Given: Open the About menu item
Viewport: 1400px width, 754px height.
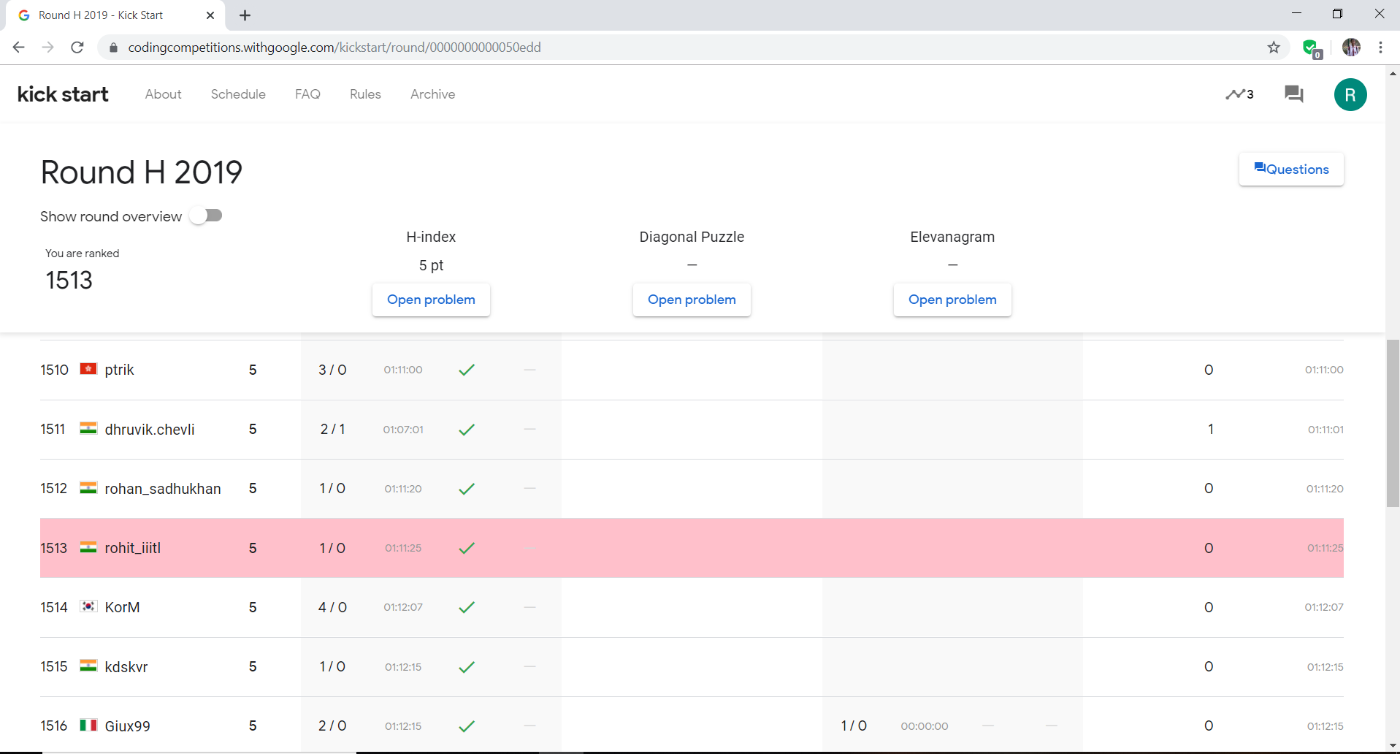Looking at the screenshot, I should point(163,94).
